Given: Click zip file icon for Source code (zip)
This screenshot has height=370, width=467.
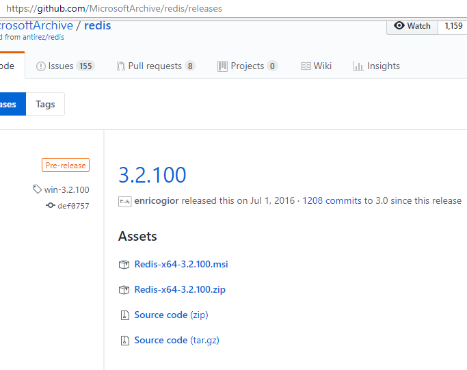Looking at the screenshot, I should (x=125, y=315).
